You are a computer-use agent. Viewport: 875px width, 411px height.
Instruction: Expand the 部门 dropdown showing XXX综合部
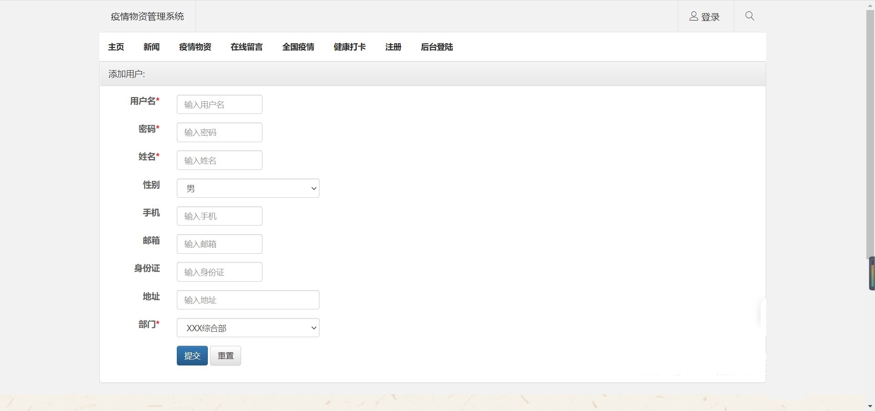tap(248, 328)
